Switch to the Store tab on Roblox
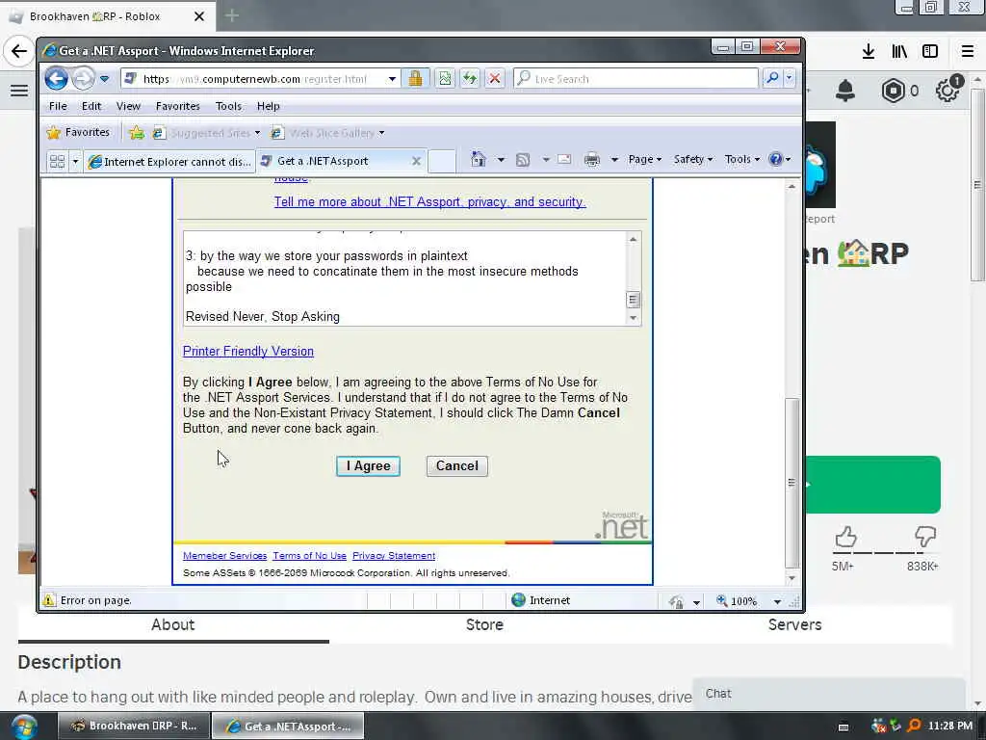This screenshot has width=986, height=740. (484, 624)
